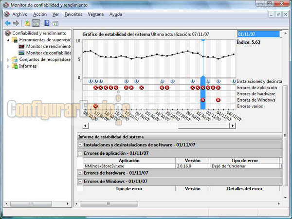This screenshot has width=292, height=219.
Task: Click the install info icon on 04/11/07
Action: click(218, 81)
